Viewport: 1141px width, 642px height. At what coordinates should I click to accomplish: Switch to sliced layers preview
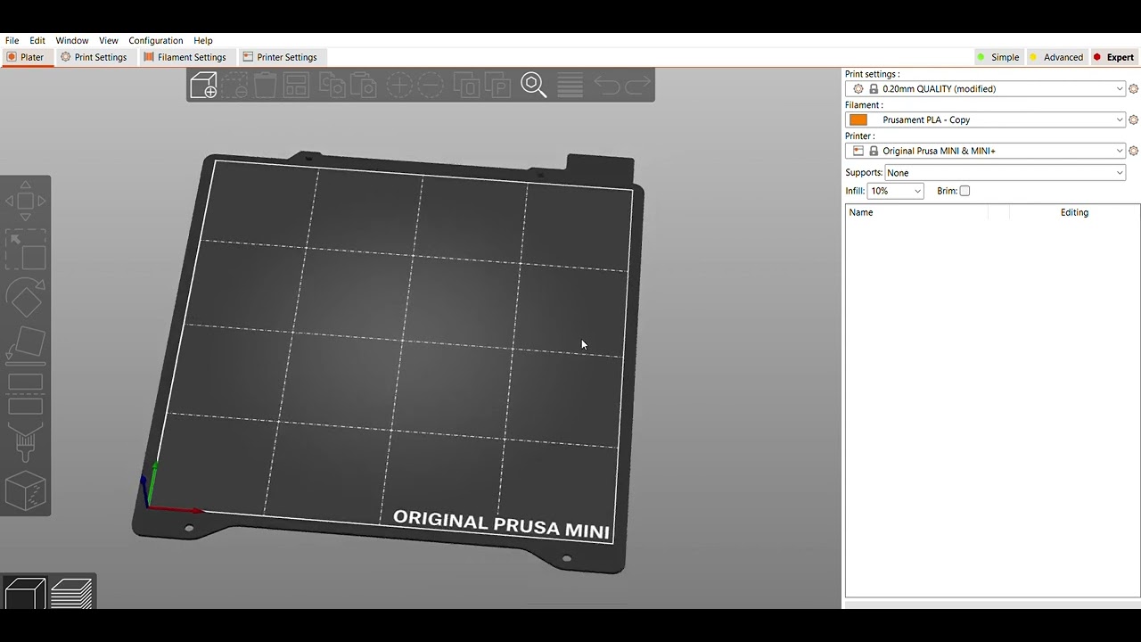[71, 594]
